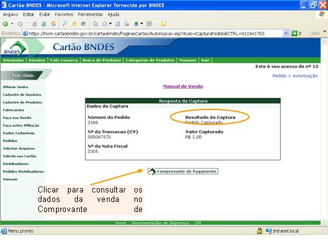Open the Exibir menu
The image size is (328, 246).
45,14
